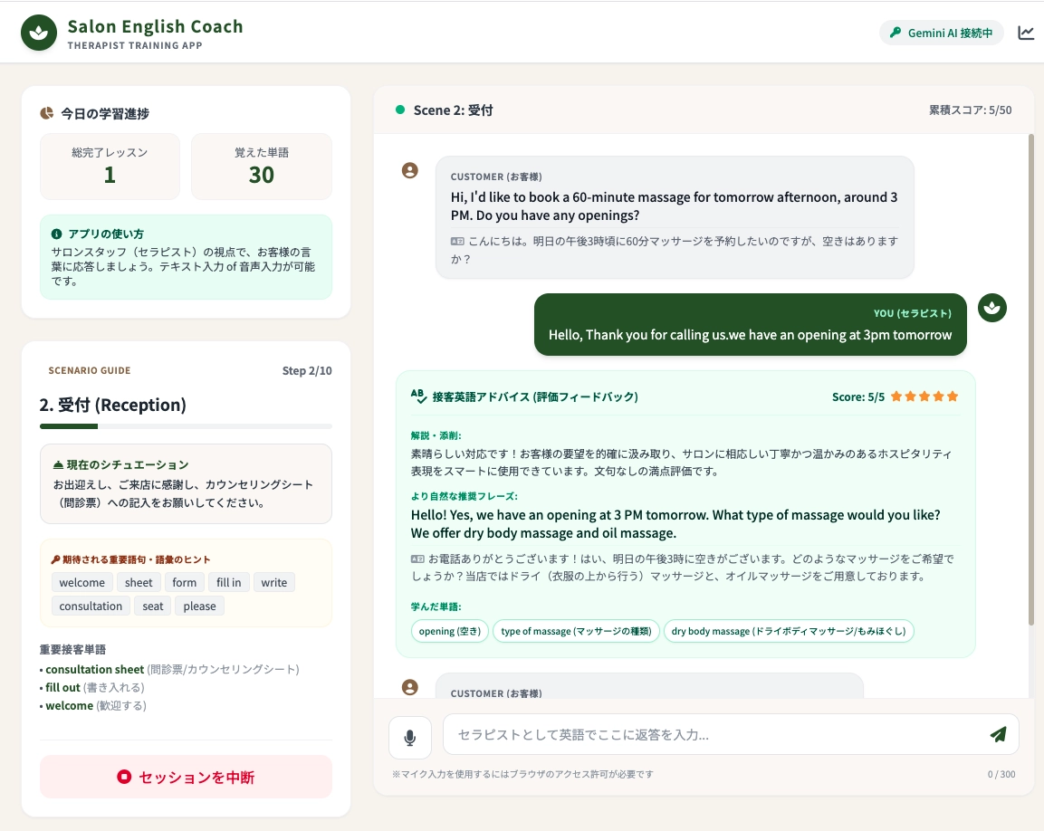Click the second customer avatar near bottom

(410, 687)
